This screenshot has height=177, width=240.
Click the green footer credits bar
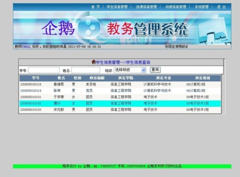pos(122,166)
